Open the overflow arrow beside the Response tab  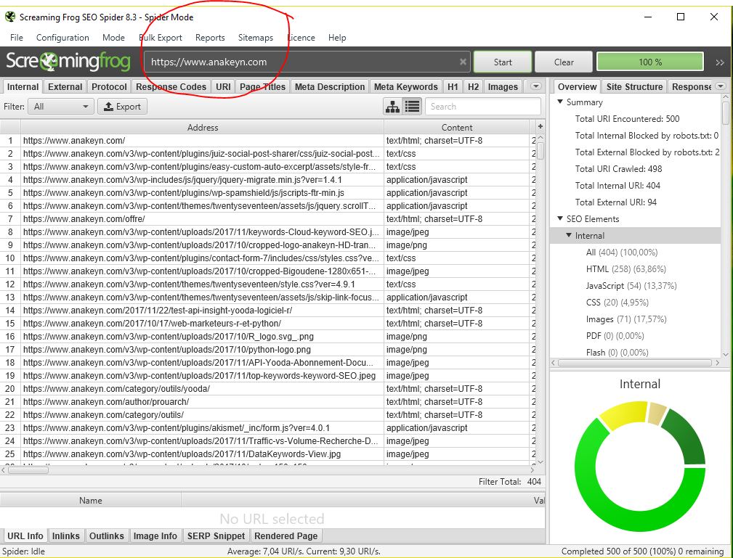pyautogui.click(x=721, y=86)
